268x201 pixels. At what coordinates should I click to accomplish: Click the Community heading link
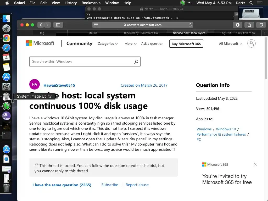click(79, 44)
